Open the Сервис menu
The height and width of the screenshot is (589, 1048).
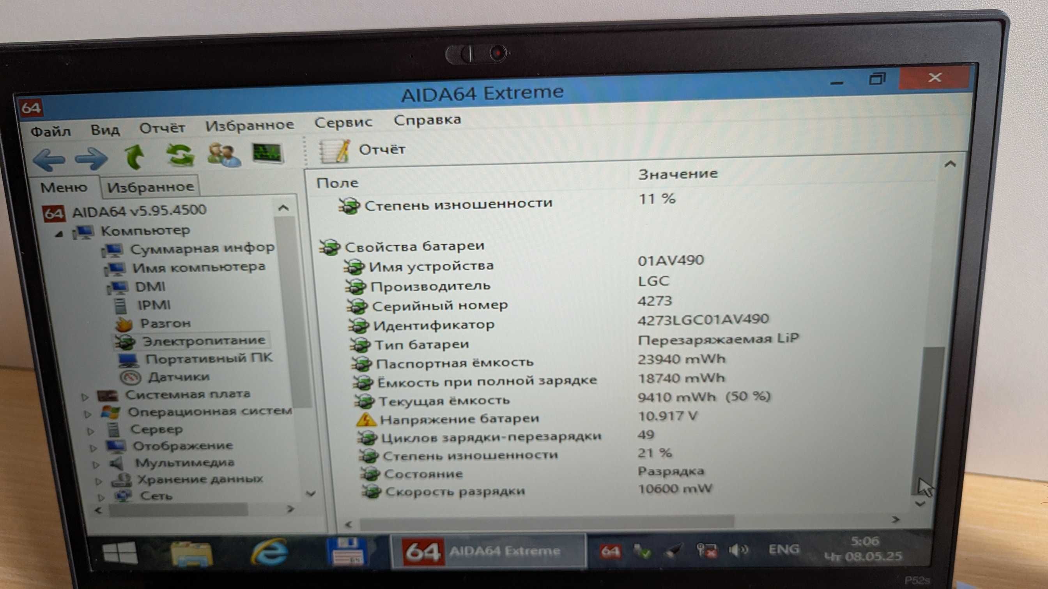[343, 122]
